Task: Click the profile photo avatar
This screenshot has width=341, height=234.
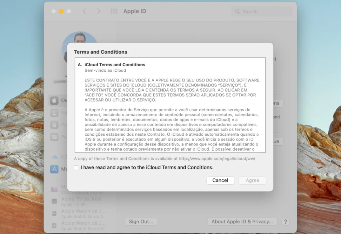Action: [x=80, y=37]
